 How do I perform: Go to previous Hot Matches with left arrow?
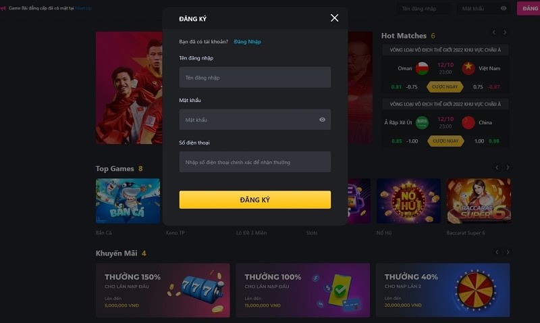pyautogui.click(x=494, y=32)
